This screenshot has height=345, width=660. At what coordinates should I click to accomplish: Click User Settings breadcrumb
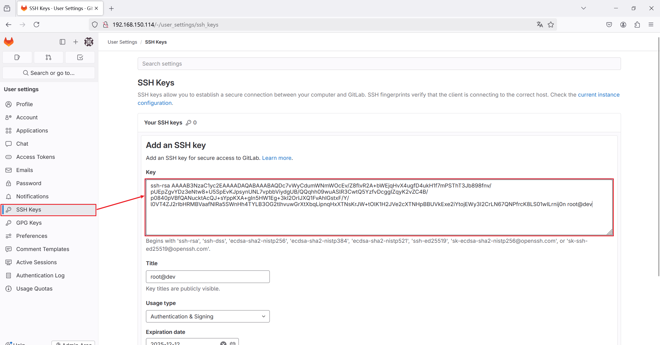tap(122, 42)
